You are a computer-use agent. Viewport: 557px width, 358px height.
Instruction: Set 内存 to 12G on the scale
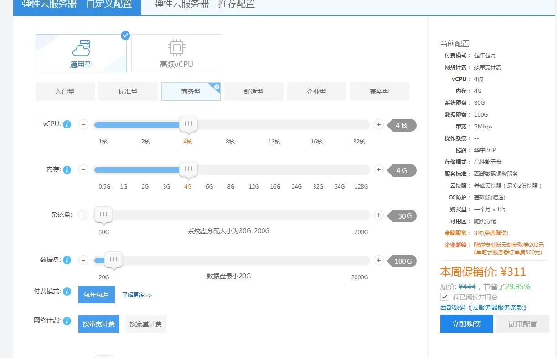254,187
